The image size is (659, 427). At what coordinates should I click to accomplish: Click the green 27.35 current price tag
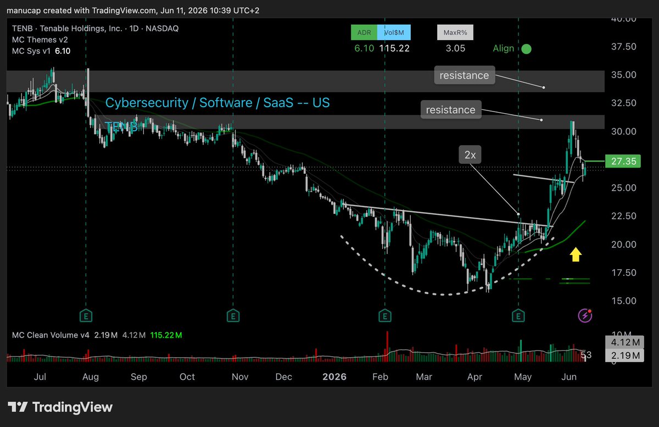coord(622,161)
